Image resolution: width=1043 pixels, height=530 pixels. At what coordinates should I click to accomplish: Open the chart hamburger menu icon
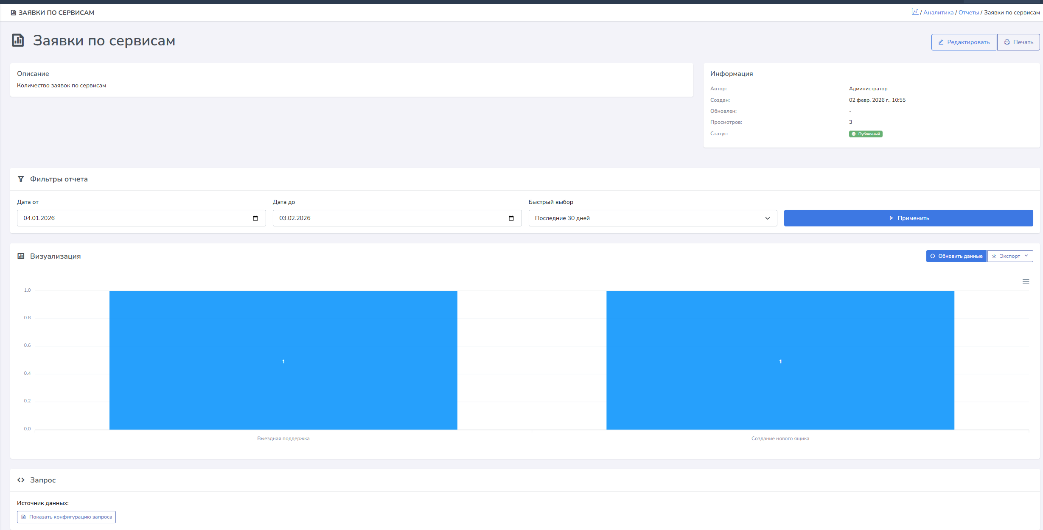1026,282
